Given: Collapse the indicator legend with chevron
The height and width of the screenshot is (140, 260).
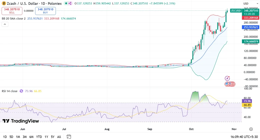Looking at the screenshot, I should point(5,24).
